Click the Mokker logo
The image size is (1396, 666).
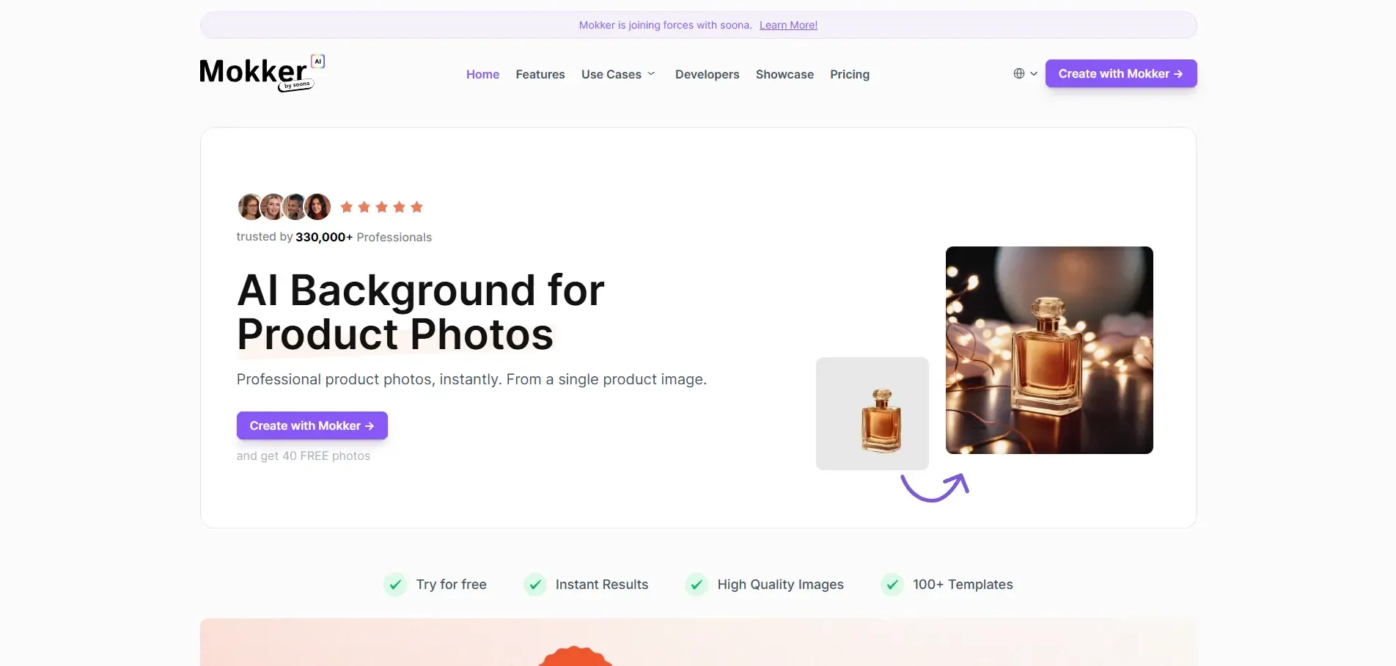(262, 73)
